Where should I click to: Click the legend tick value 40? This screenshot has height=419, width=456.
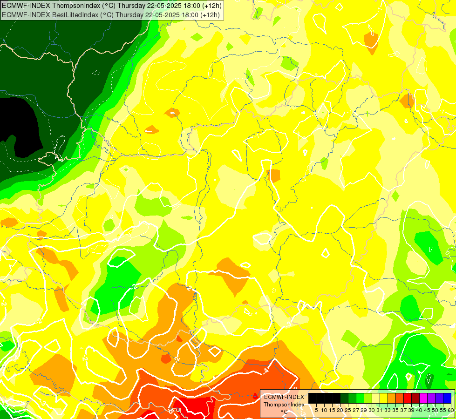(419, 410)
